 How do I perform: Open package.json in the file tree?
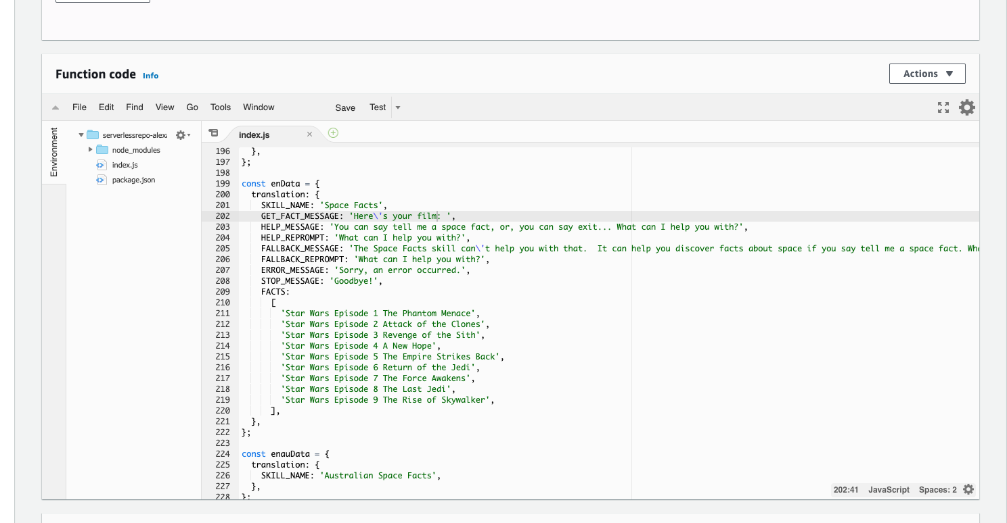click(133, 180)
